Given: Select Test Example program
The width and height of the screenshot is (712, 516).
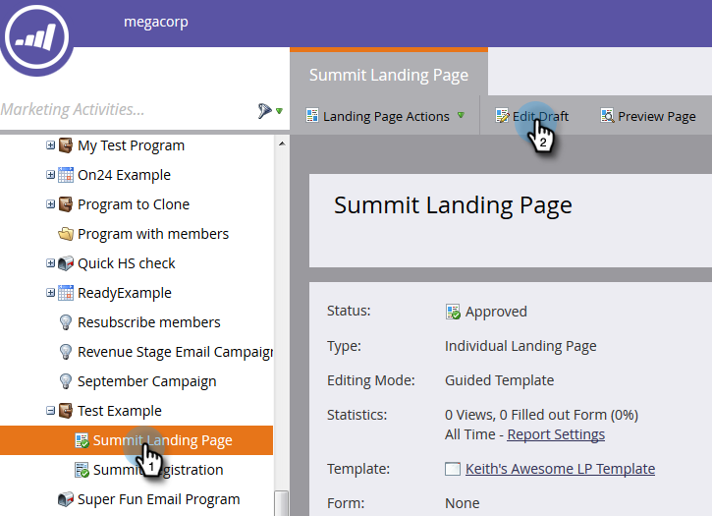Looking at the screenshot, I should [x=120, y=411].
